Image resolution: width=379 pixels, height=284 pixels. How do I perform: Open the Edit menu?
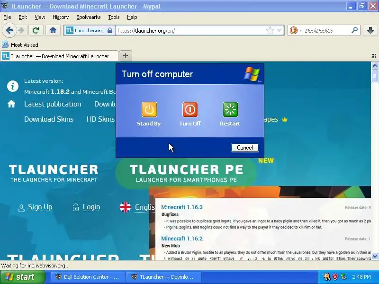click(23, 17)
